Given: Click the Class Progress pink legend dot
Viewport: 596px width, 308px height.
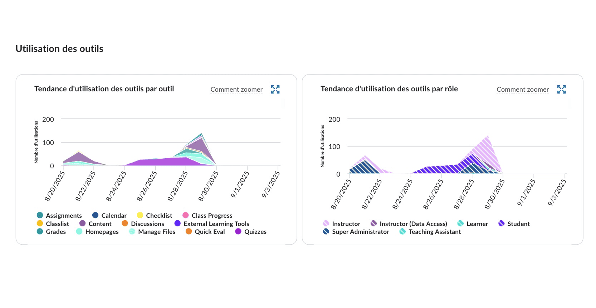Looking at the screenshot, I should tap(186, 215).
